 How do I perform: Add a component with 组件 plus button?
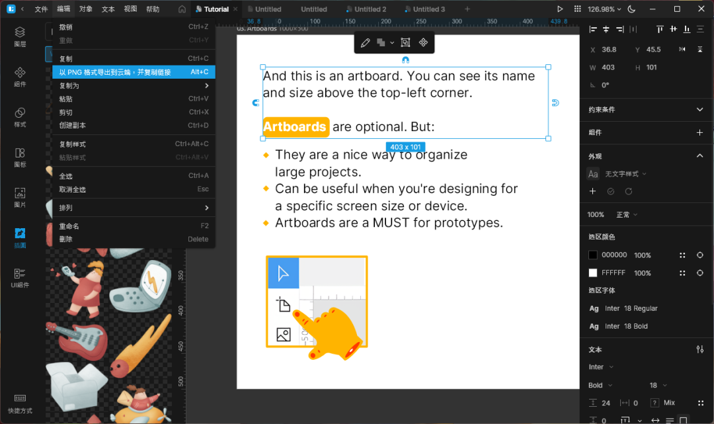click(700, 132)
